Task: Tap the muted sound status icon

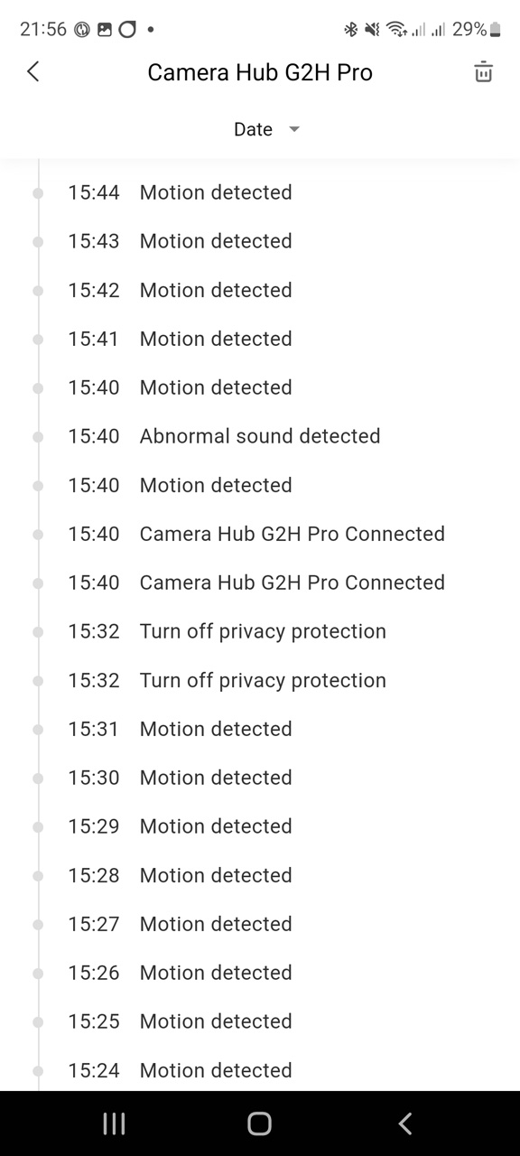Action: click(x=372, y=30)
